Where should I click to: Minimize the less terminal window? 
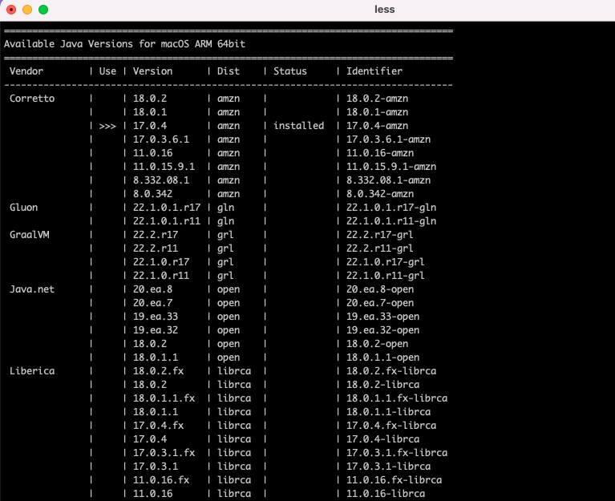click(x=27, y=10)
